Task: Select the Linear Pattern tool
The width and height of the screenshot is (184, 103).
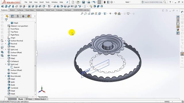Action: (x=49, y=6)
